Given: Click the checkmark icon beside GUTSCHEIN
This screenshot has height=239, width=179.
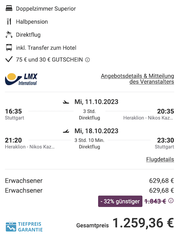Looking at the screenshot, I should [9, 59].
